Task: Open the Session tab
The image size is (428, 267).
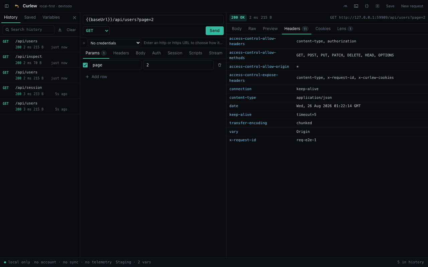Action: [175, 53]
